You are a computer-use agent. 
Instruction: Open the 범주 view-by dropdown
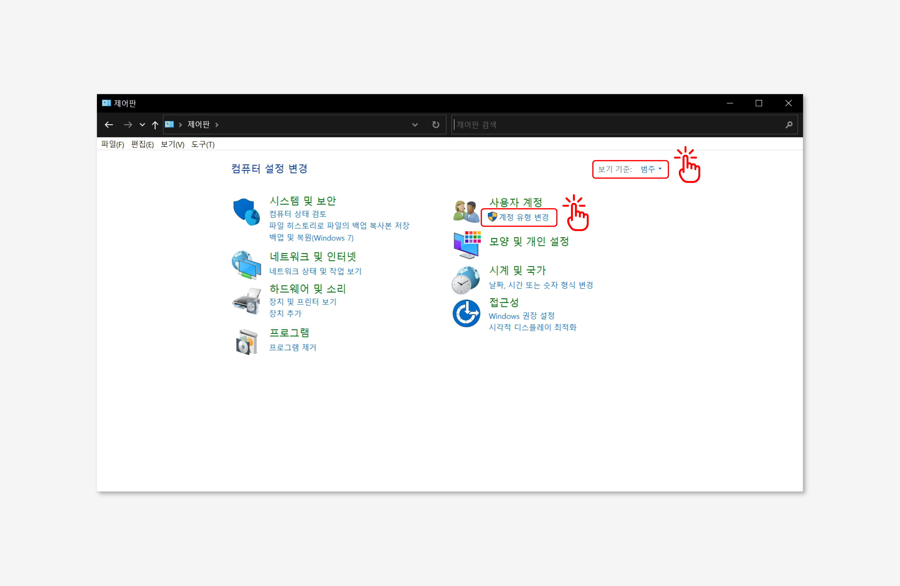[651, 169]
